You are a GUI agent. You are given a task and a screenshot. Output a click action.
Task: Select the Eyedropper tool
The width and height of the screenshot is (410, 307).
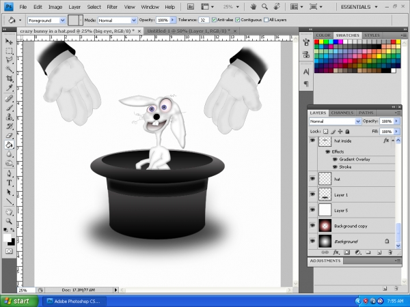click(9, 88)
